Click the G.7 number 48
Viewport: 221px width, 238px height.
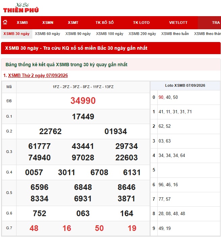34,228
